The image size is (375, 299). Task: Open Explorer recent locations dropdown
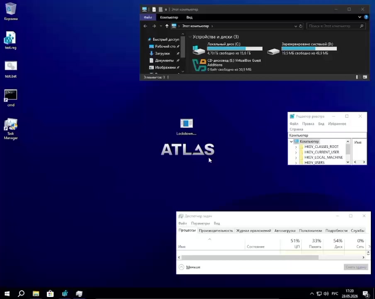[161, 26]
